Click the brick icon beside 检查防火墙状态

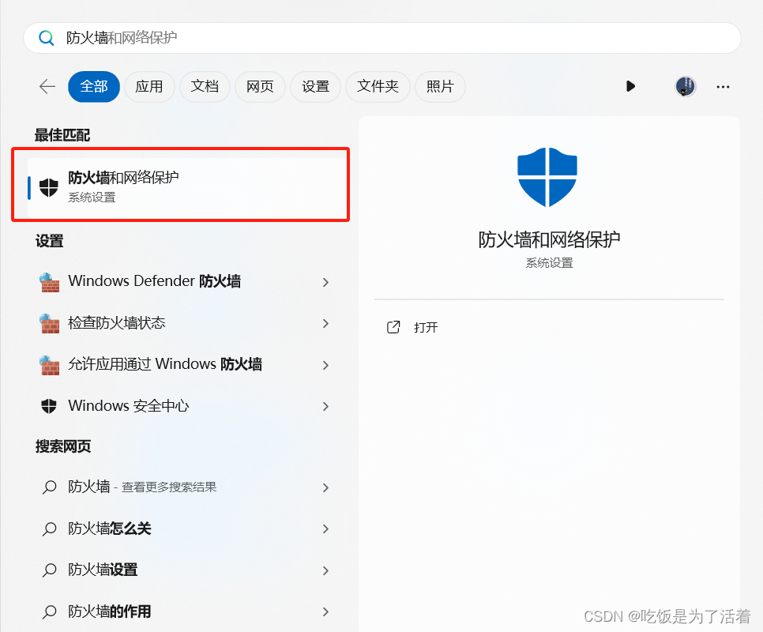49,324
